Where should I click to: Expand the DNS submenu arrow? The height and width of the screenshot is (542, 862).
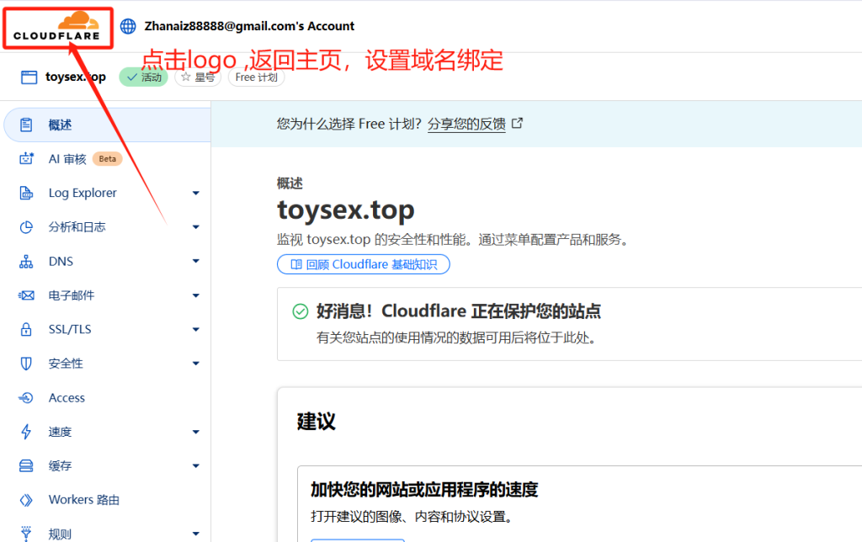[195, 261]
